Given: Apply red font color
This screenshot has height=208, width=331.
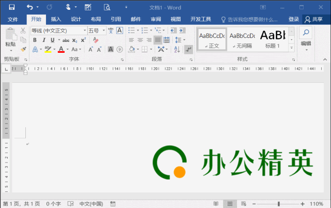Looking at the screenshot, I should pos(61,50).
